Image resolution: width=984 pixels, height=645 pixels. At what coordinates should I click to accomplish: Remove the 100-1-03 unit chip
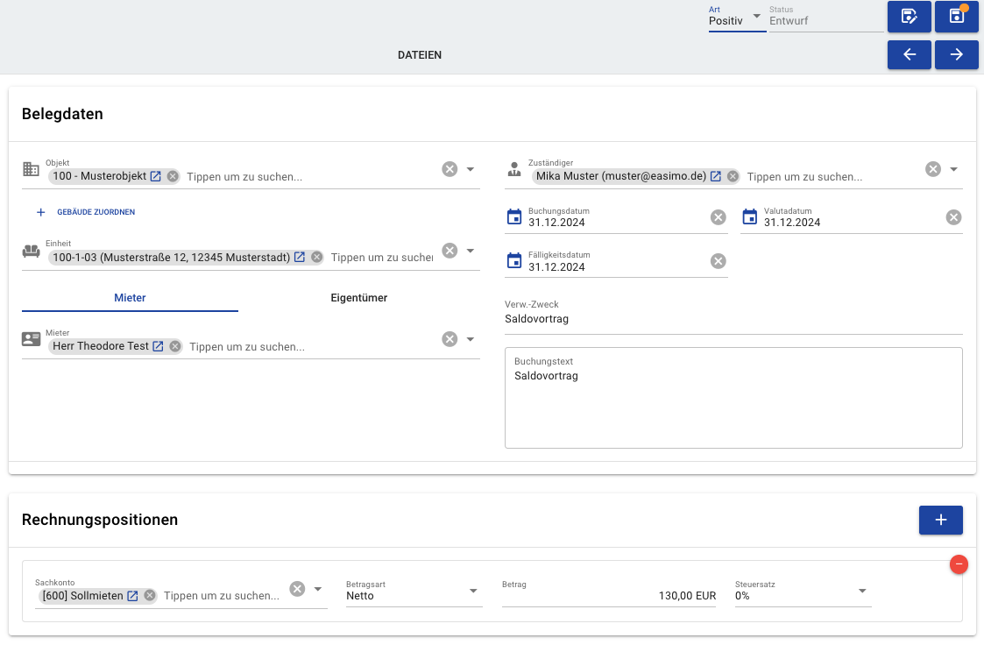(317, 258)
